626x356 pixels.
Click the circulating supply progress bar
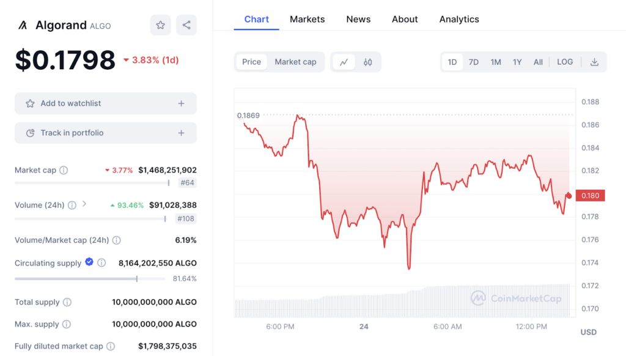[x=89, y=279]
